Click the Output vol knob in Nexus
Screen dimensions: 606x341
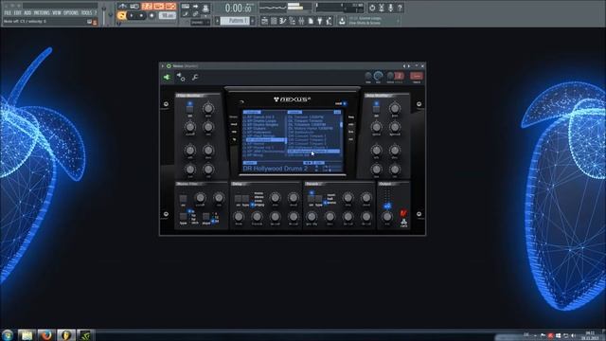click(x=387, y=217)
